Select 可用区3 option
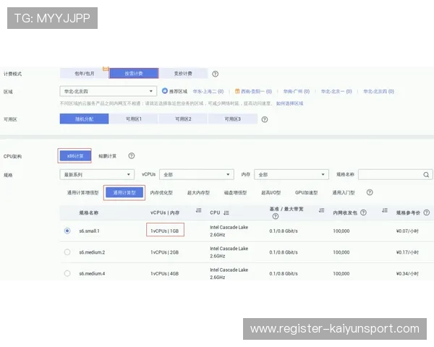434x347 pixels. coord(232,119)
